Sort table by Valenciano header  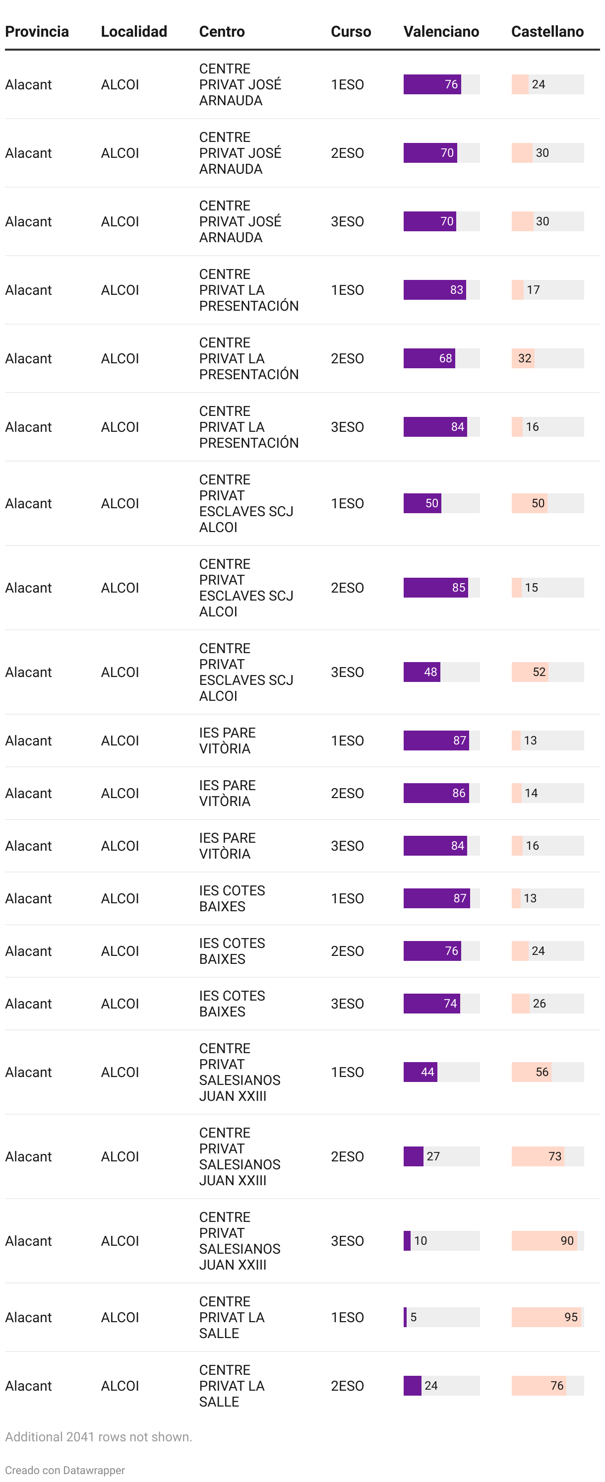pyautogui.click(x=441, y=32)
